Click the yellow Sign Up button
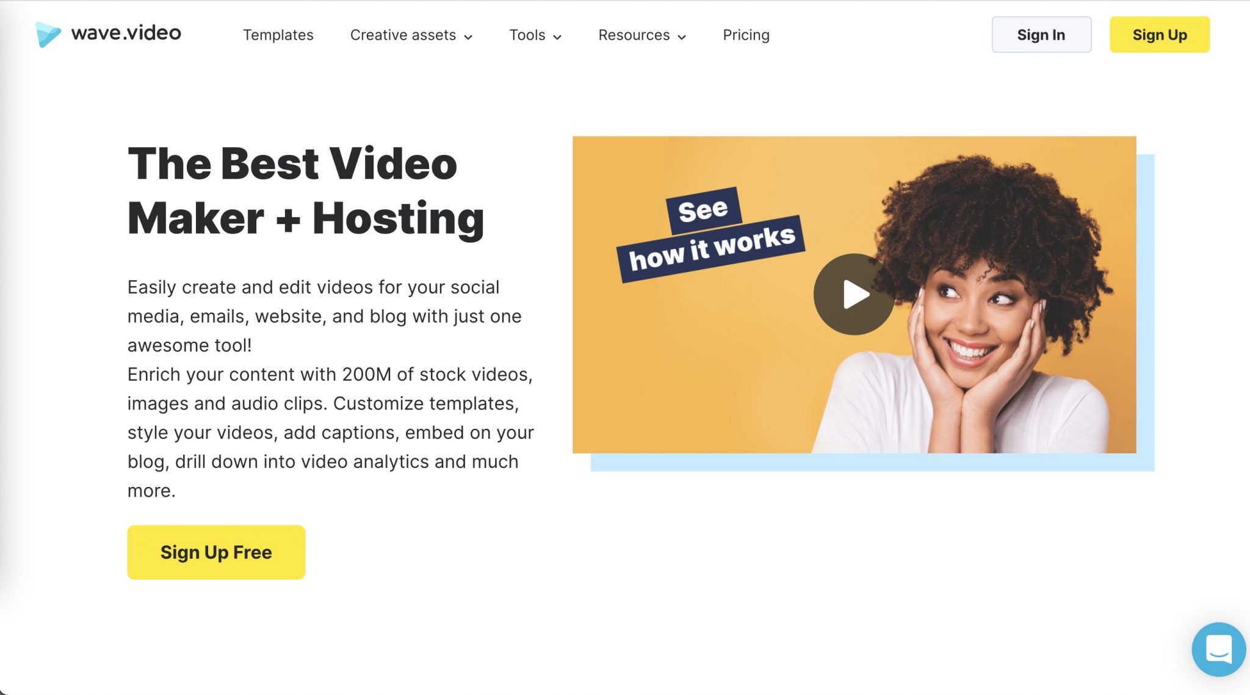 pyautogui.click(x=1159, y=35)
